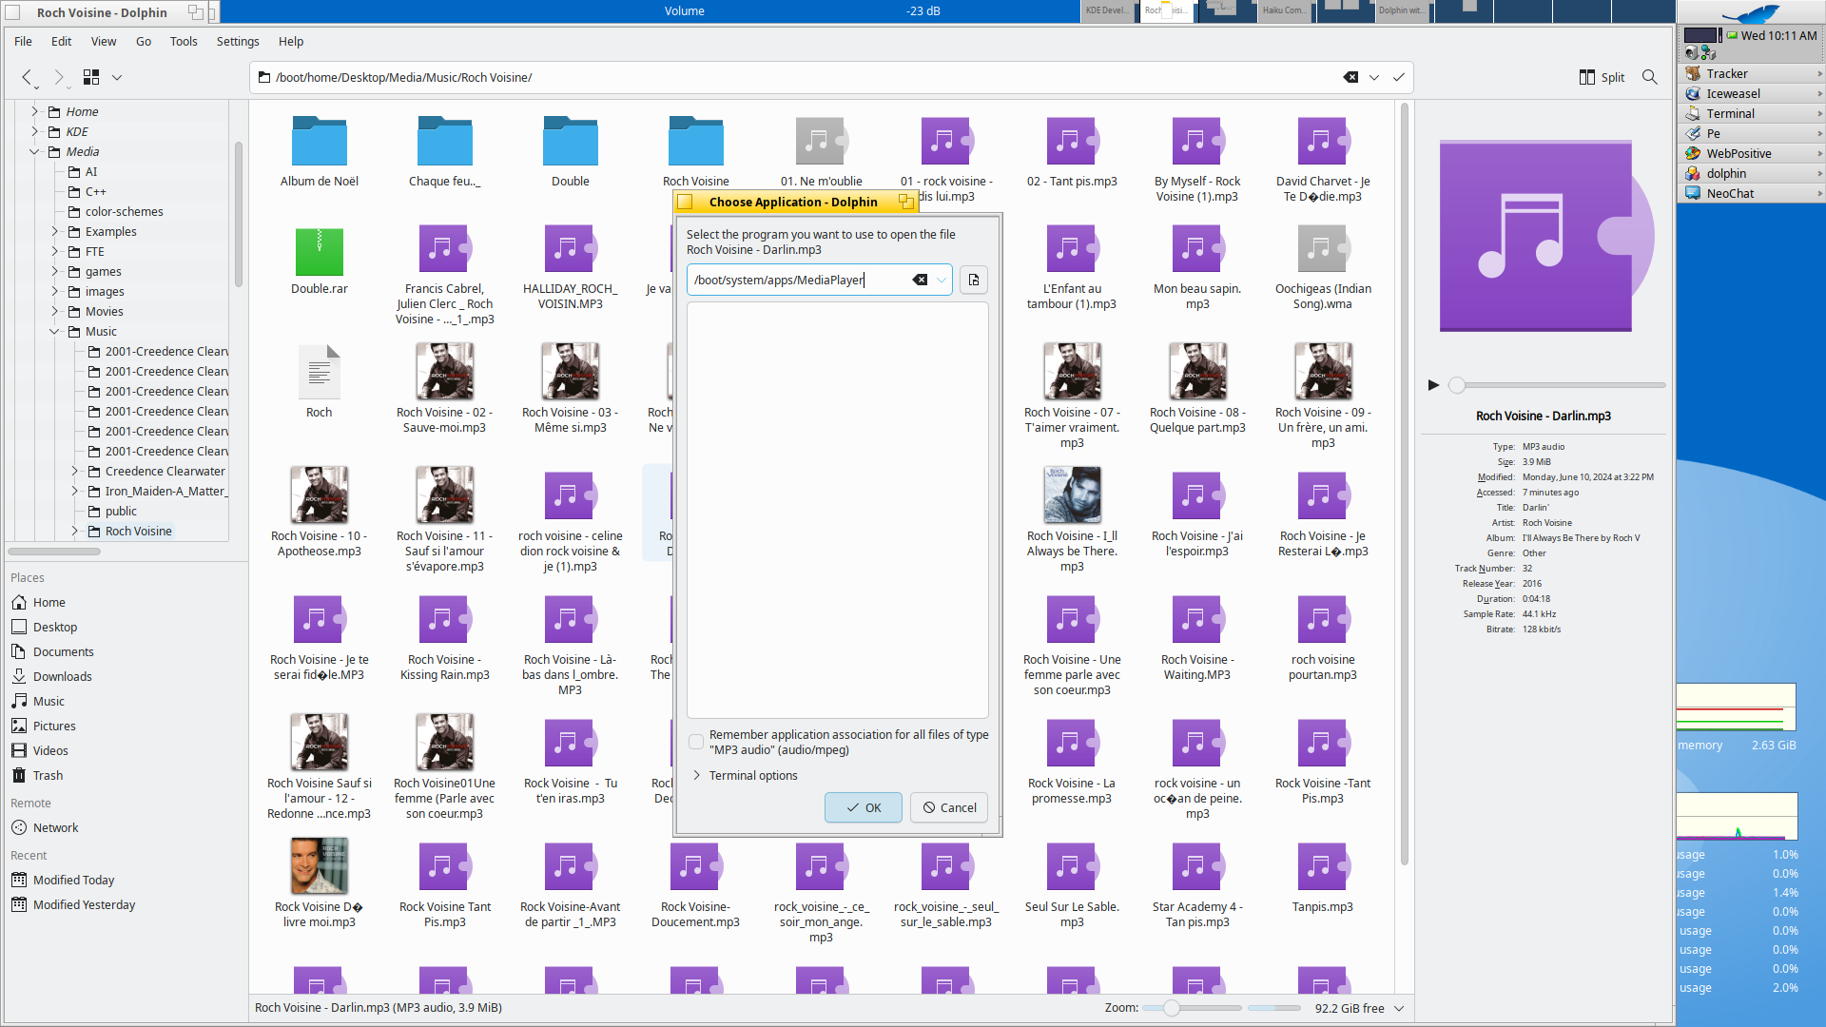Open the search magnifier icon
This screenshot has height=1027, width=1826.
point(1649,77)
